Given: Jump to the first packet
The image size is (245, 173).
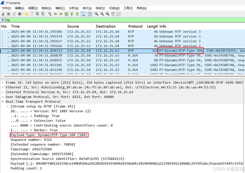Looking at the screenshot, I should (x=72, y=14).
